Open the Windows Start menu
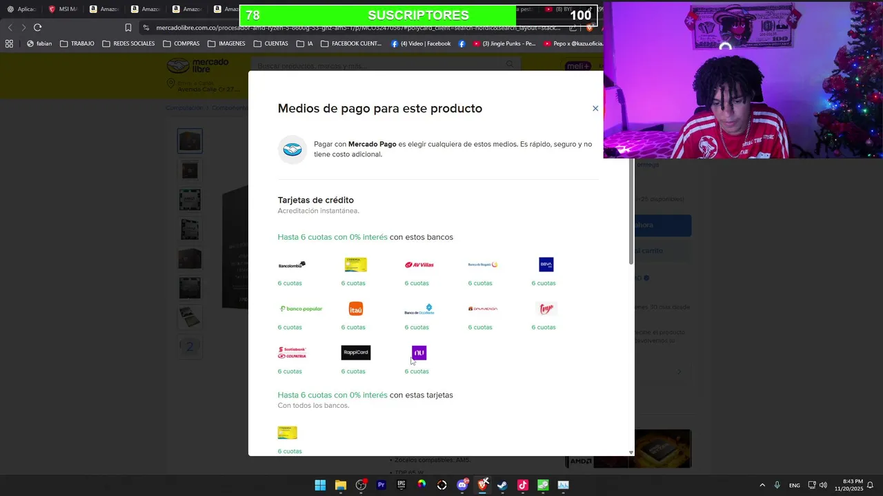Viewport: 883px width, 496px height. [x=320, y=485]
